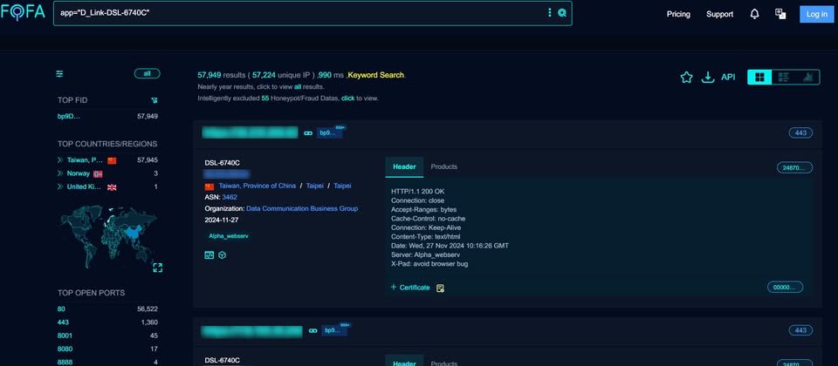838x366 pixels.
Task: Open the search options three-dot menu
Action: pyautogui.click(x=549, y=13)
